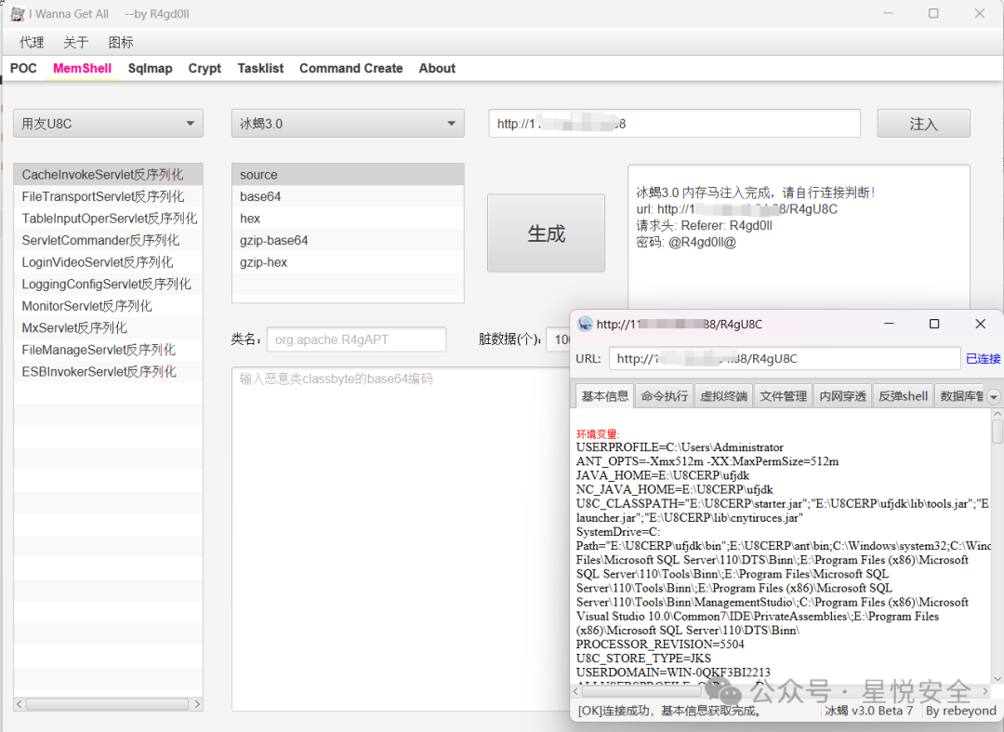Expand the 用友U8C product dropdown

(108, 123)
